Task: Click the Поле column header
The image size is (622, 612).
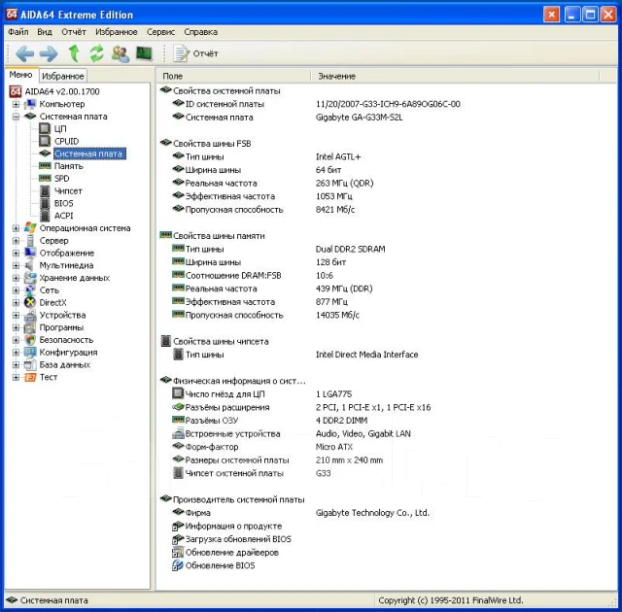Action: coord(233,76)
